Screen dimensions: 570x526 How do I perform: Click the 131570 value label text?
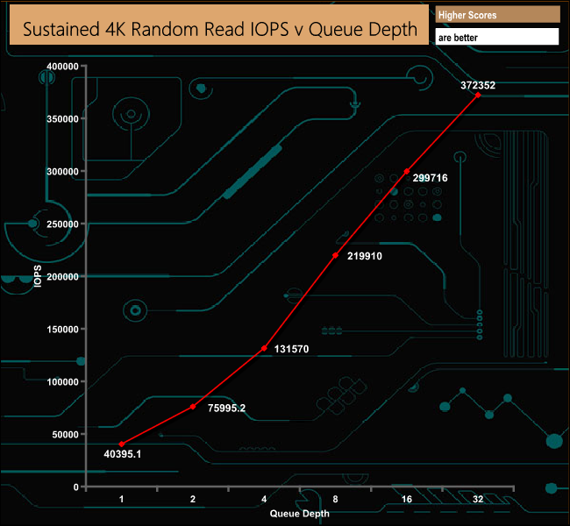point(291,349)
